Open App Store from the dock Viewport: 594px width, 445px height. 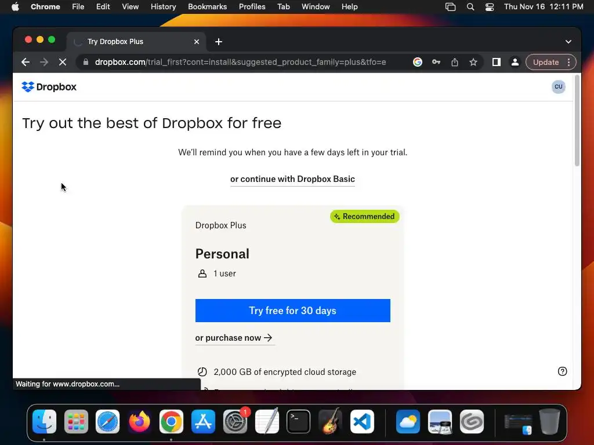point(203,422)
